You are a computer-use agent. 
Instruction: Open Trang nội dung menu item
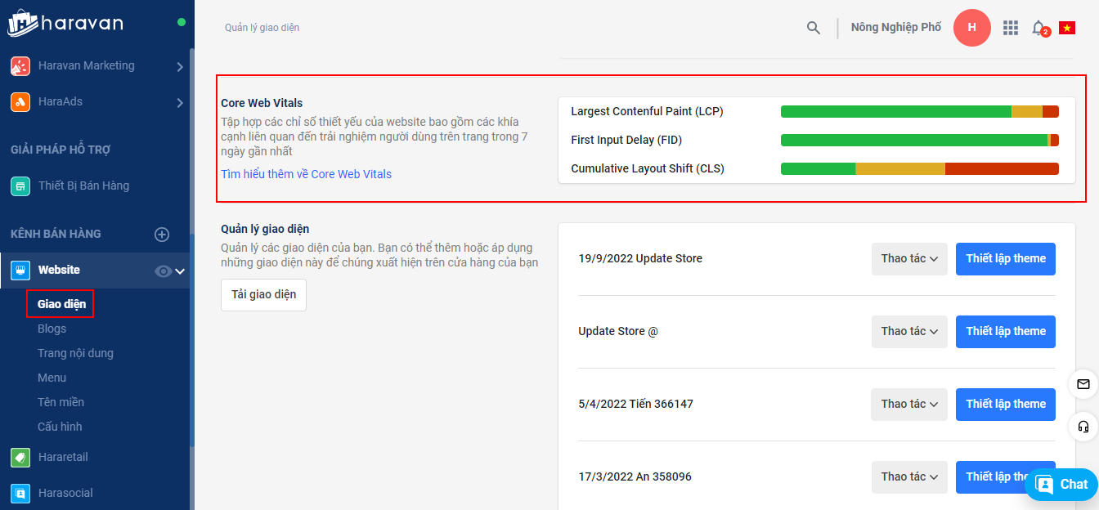[x=75, y=353]
